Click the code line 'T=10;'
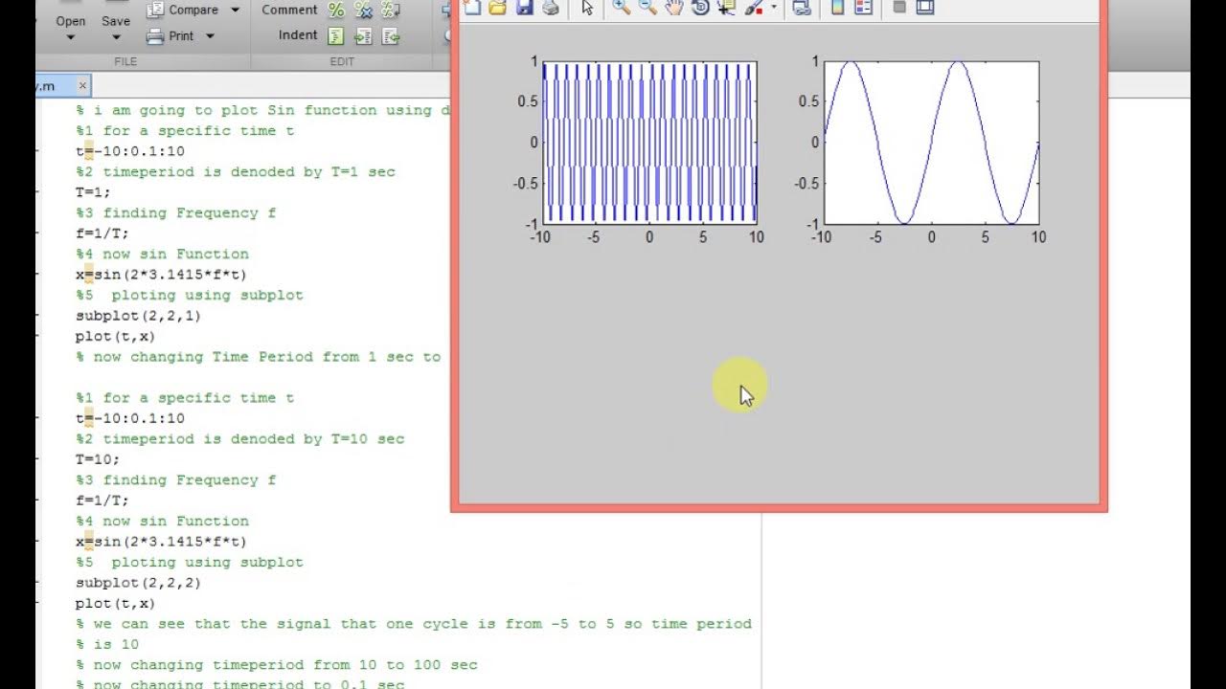1226x689 pixels. [99, 459]
